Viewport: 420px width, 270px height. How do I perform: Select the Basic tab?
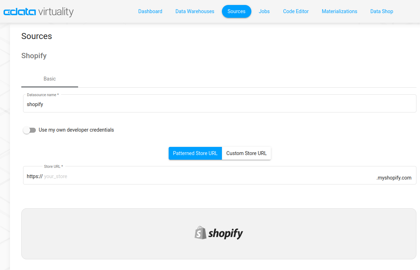[50, 79]
